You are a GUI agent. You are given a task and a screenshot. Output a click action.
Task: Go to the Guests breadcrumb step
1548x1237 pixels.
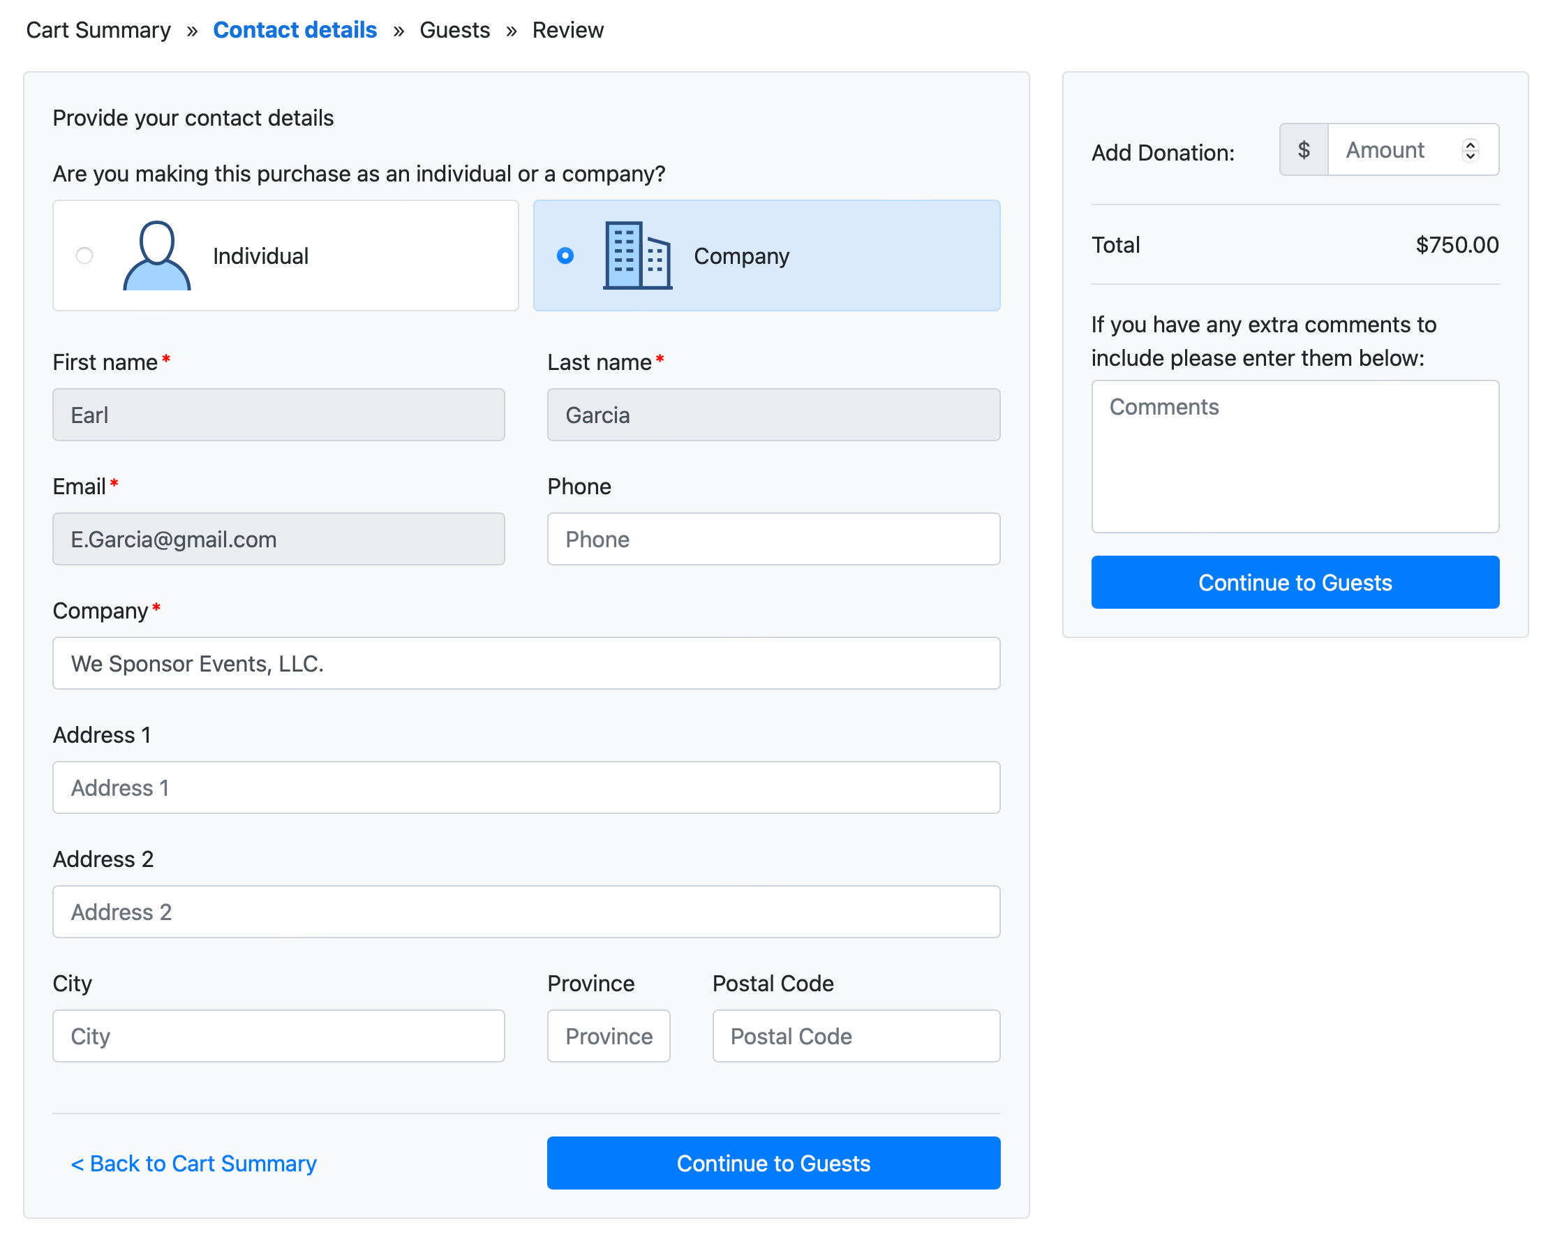coord(454,30)
